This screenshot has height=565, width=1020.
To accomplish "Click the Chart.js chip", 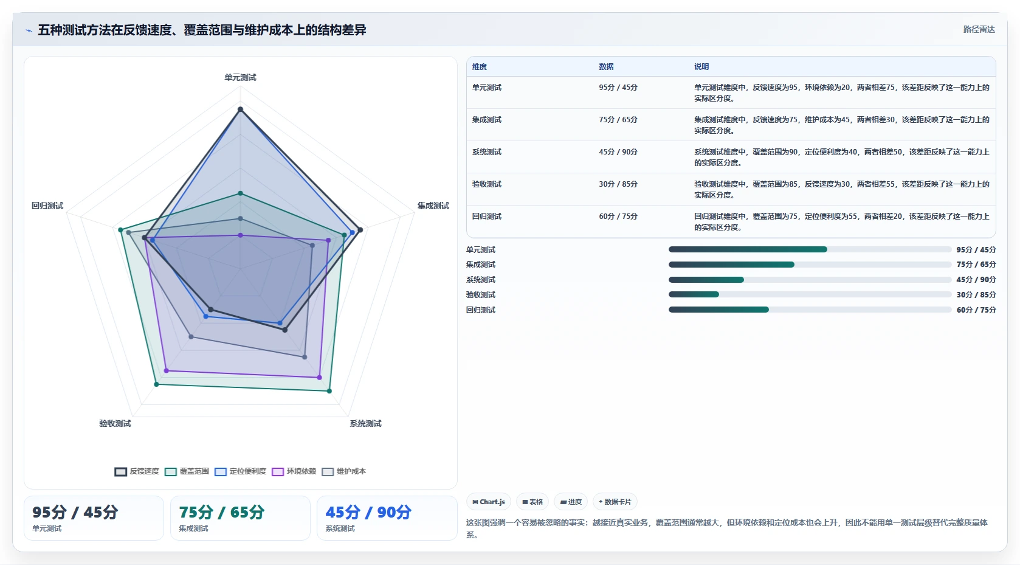I will coord(489,502).
